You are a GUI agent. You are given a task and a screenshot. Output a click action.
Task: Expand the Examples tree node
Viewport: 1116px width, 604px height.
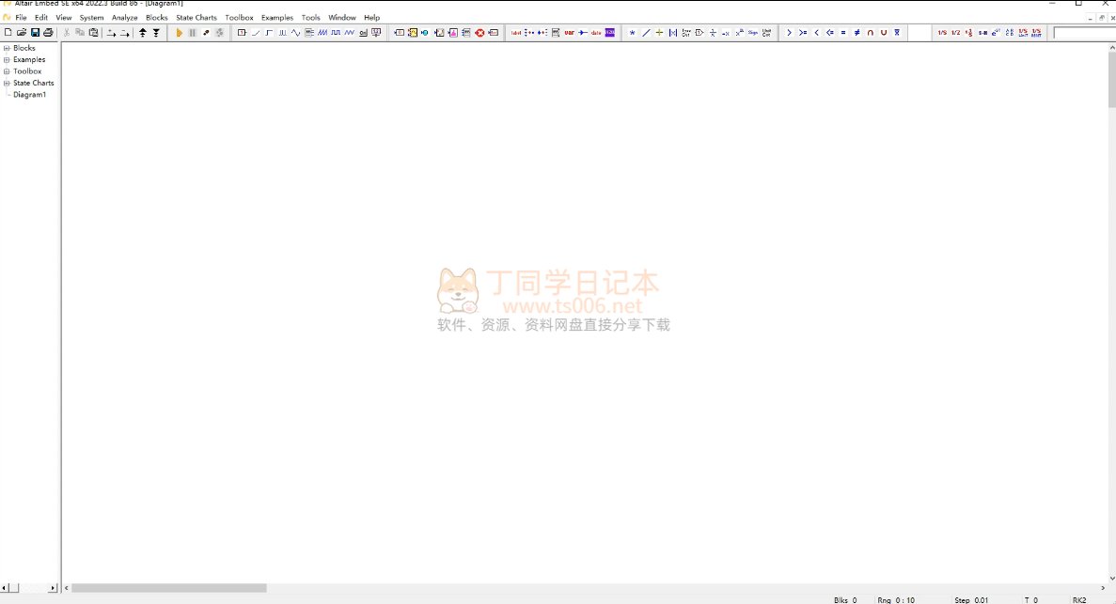(7, 60)
